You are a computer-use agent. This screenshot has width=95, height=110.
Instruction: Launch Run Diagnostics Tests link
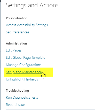pos(22,98)
